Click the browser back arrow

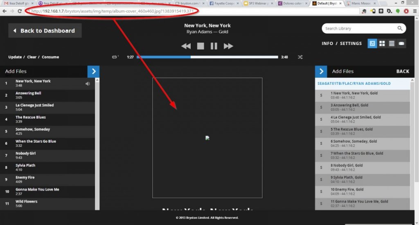click(x=4, y=11)
